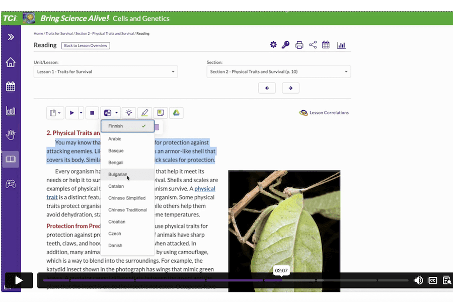Choose Chinese Simplified language
The width and height of the screenshot is (453, 302).
[x=127, y=198]
